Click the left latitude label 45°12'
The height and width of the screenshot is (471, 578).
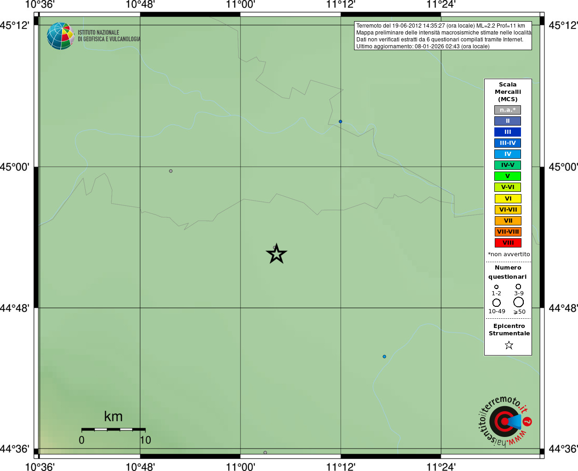[15, 25]
